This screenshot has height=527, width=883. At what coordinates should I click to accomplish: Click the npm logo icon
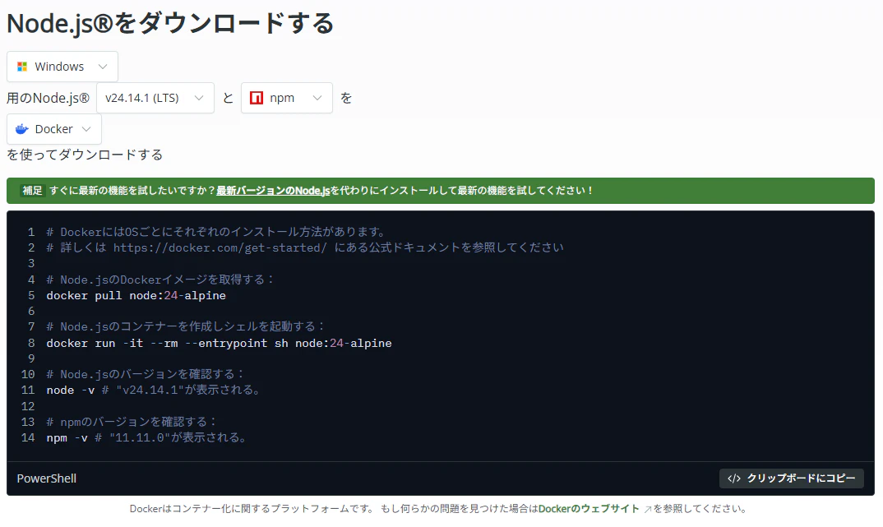257,98
